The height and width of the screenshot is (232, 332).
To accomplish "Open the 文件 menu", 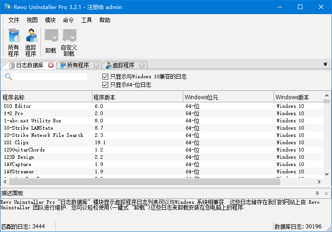I will pos(14,20).
